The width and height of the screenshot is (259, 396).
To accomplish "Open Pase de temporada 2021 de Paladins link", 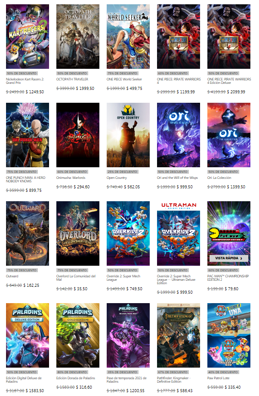I will pos(126,380).
